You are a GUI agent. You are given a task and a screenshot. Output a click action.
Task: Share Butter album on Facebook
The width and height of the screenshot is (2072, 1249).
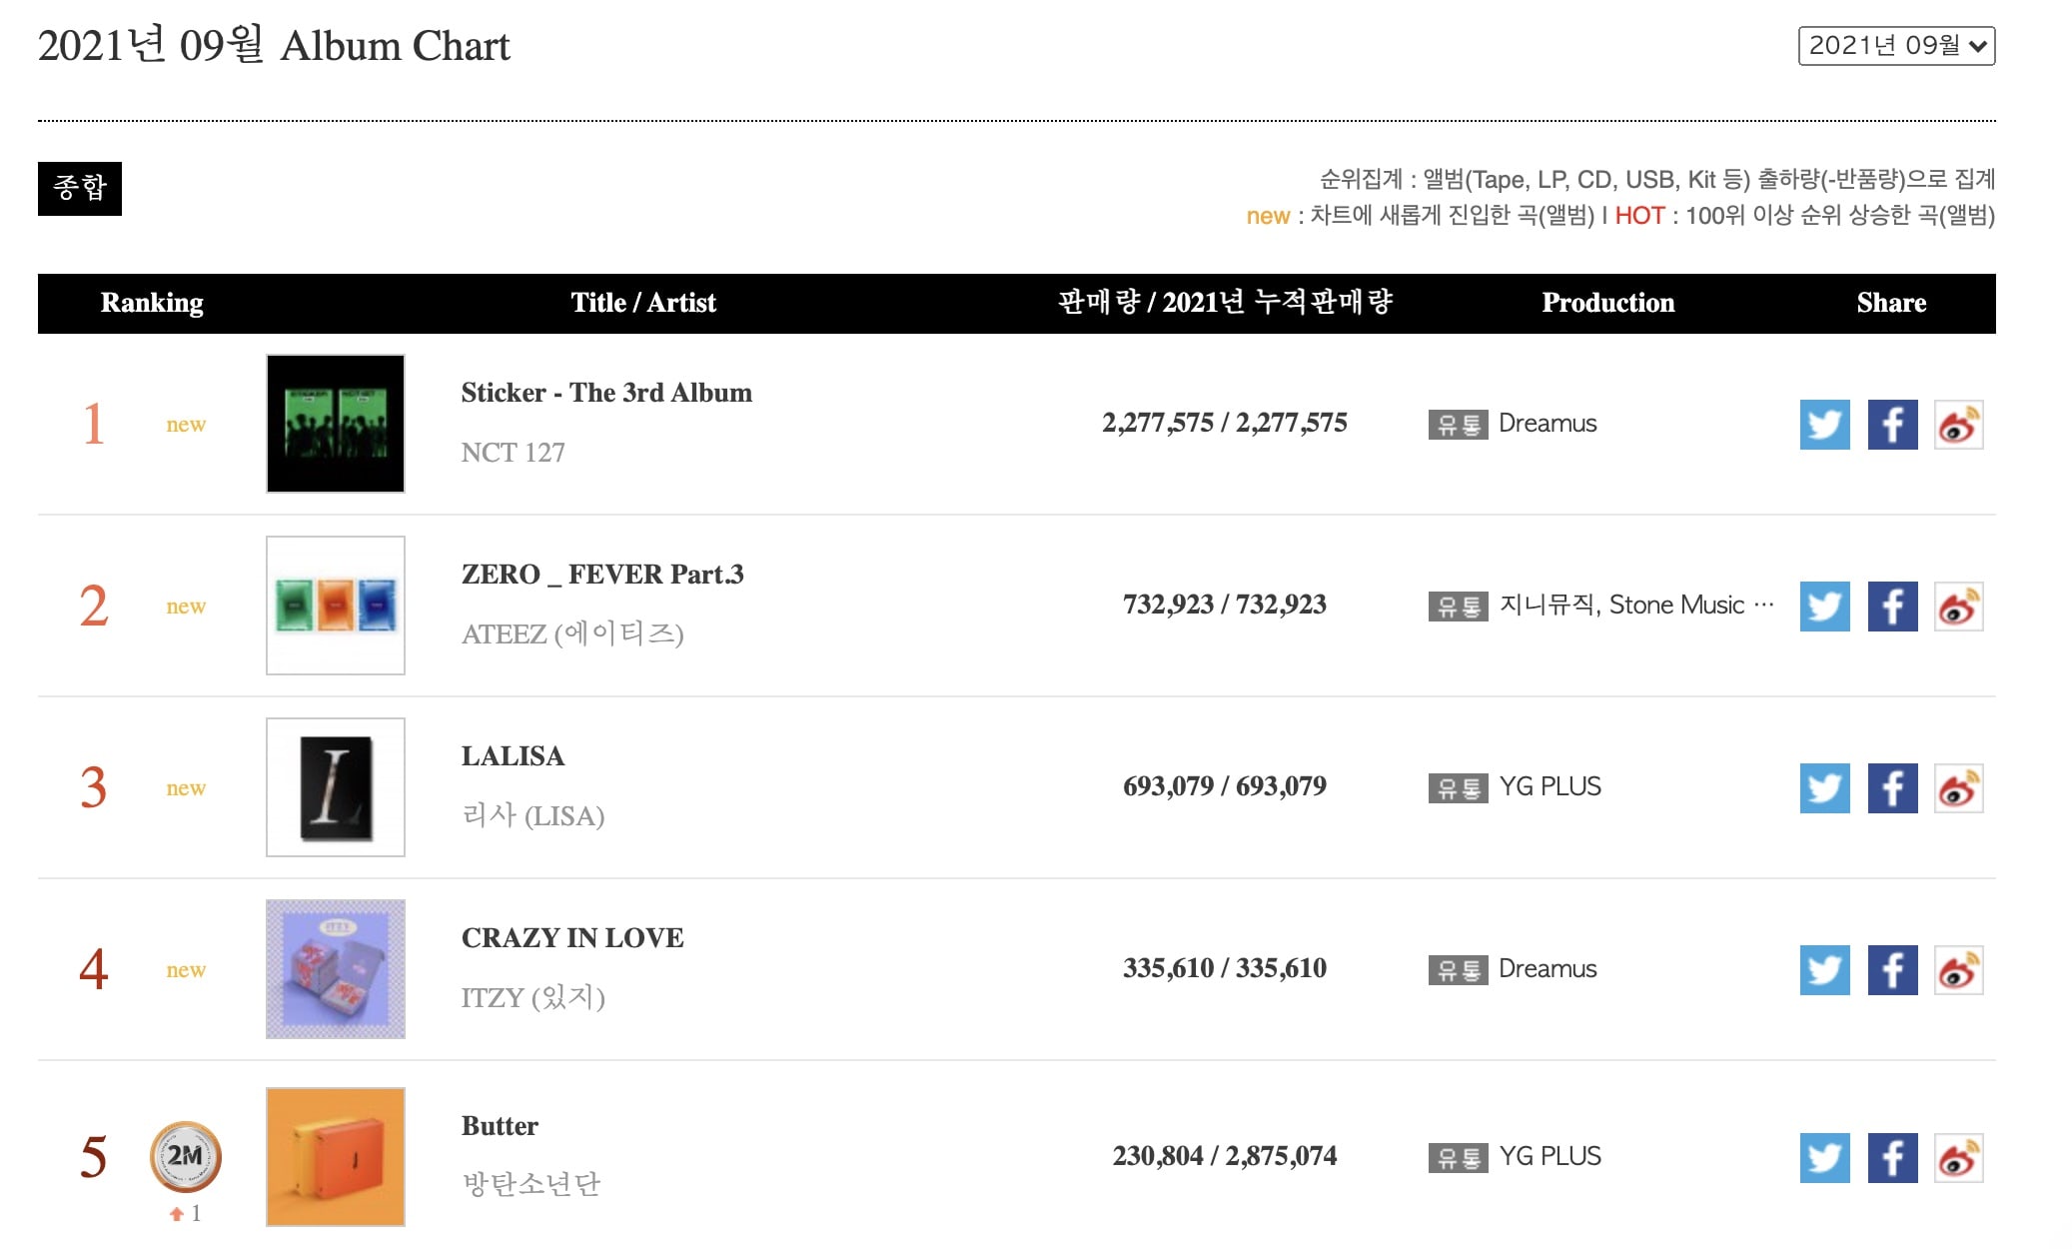(x=1892, y=1158)
